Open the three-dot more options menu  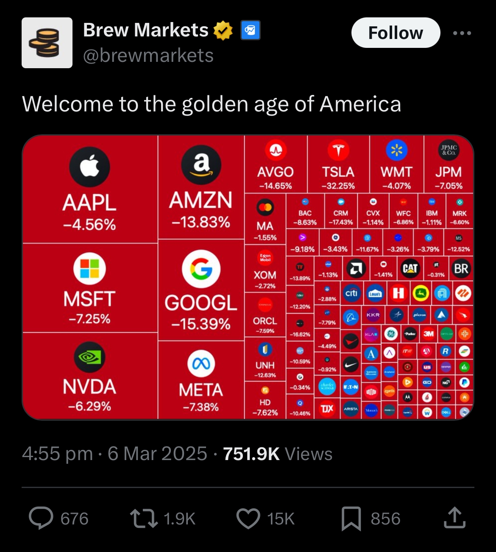tap(462, 33)
